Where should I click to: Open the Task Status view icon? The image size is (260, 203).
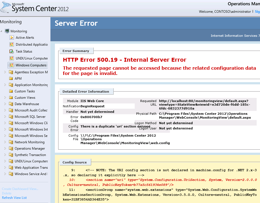pyautogui.click(x=11, y=51)
